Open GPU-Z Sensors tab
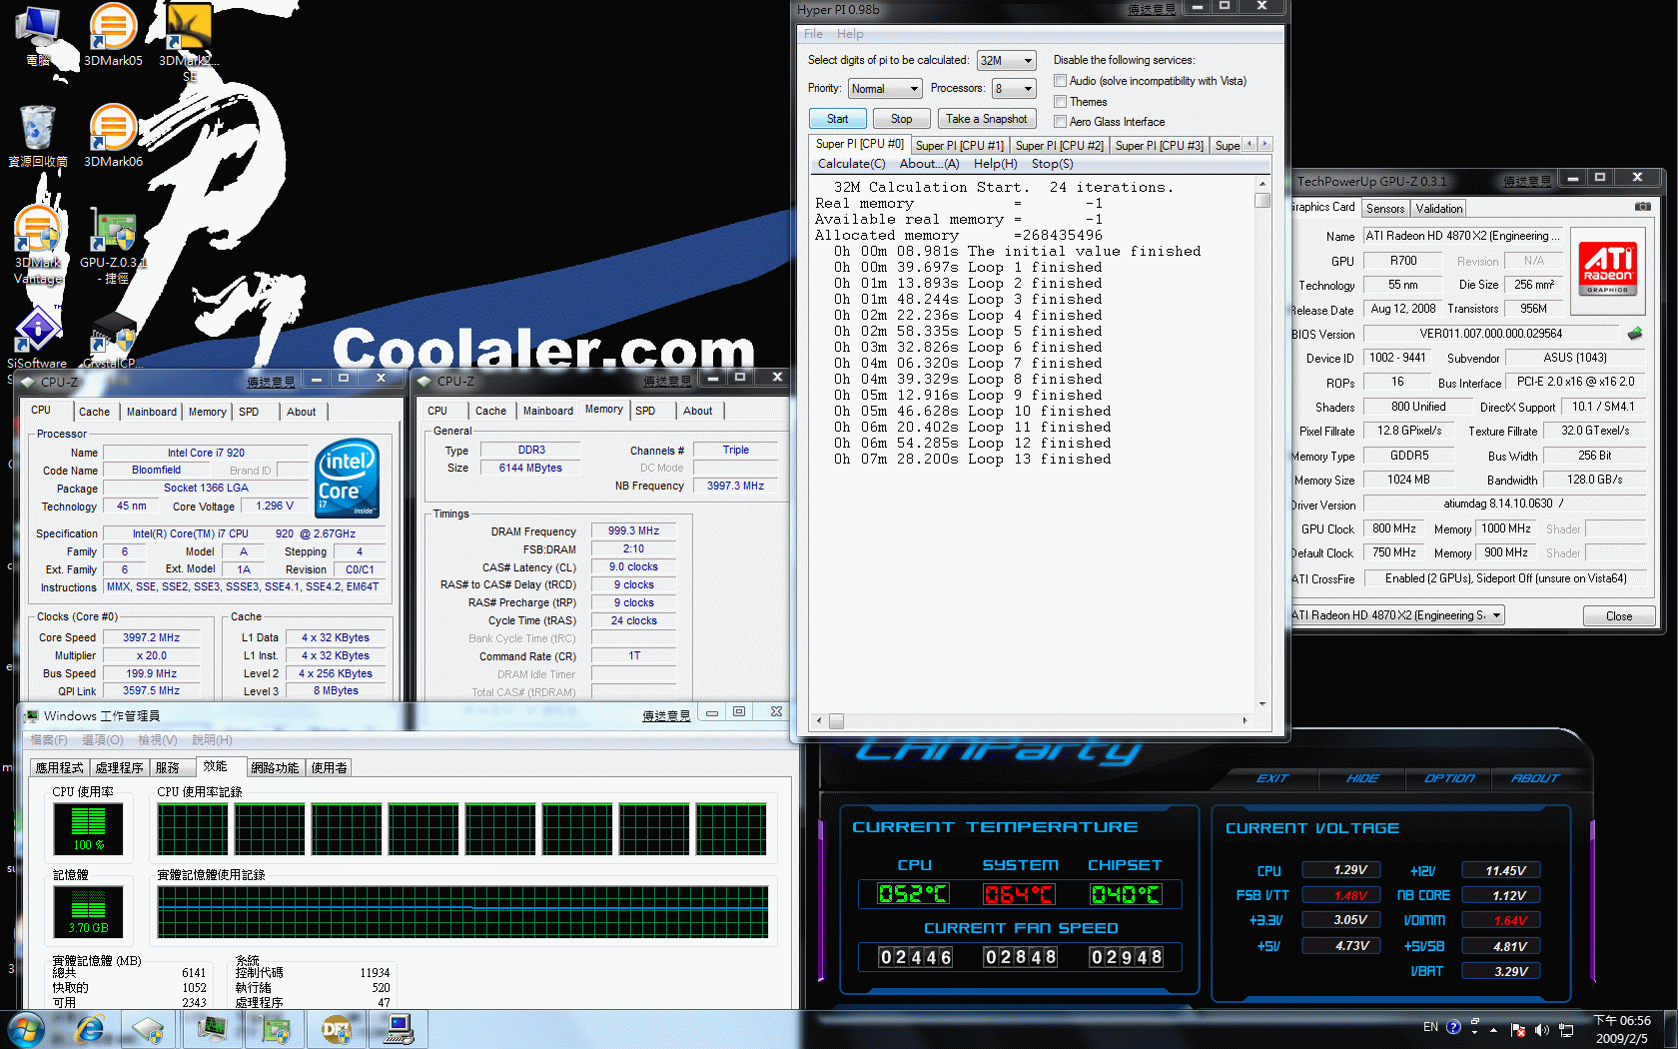The height and width of the screenshot is (1049, 1678). pyautogui.click(x=1385, y=208)
